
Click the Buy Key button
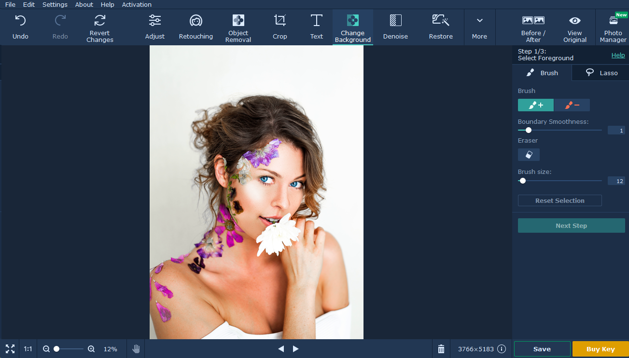pyautogui.click(x=601, y=349)
